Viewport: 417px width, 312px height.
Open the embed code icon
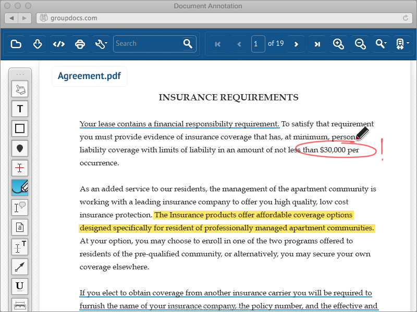point(58,44)
